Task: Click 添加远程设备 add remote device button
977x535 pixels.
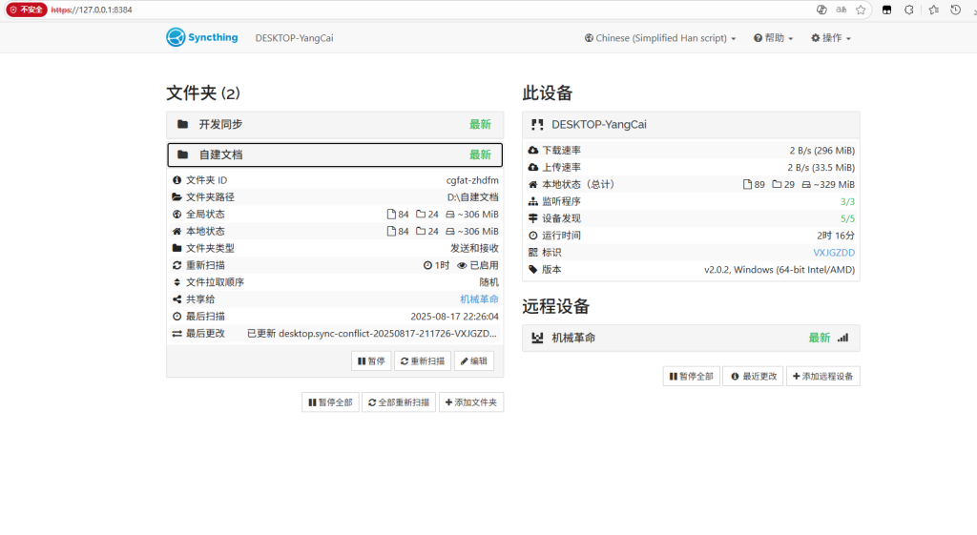Action: click(823, 376)
